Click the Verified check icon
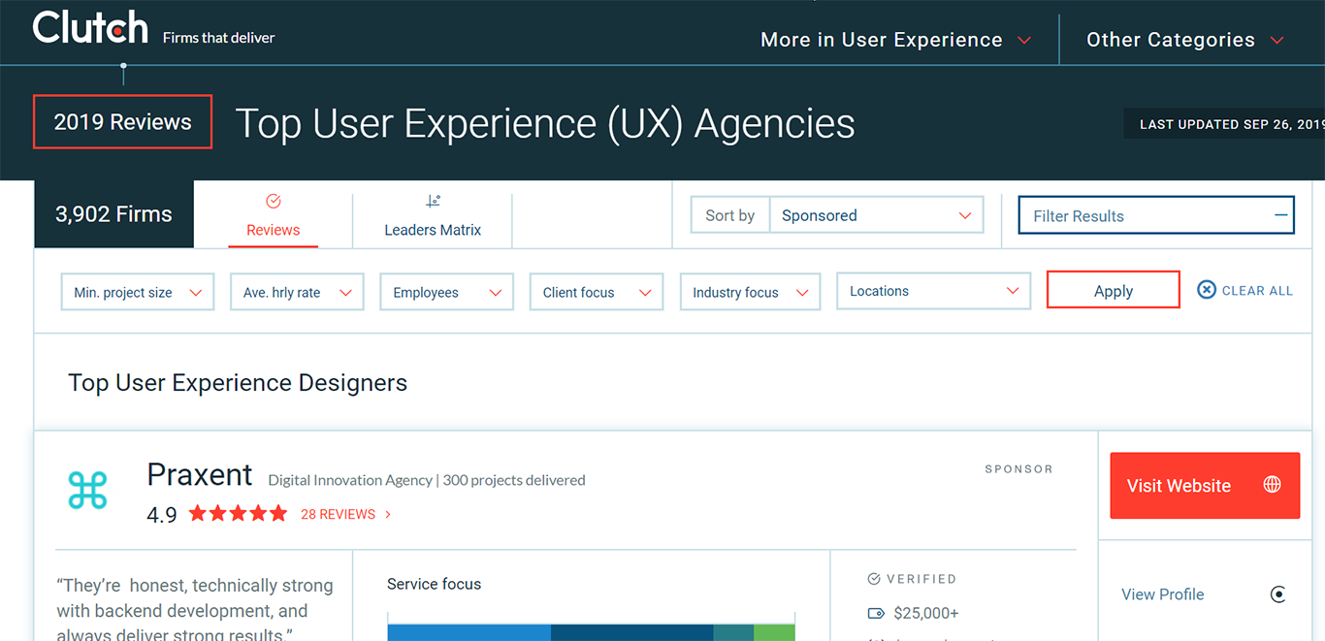 pyautogui.click(x=873, y=579)
